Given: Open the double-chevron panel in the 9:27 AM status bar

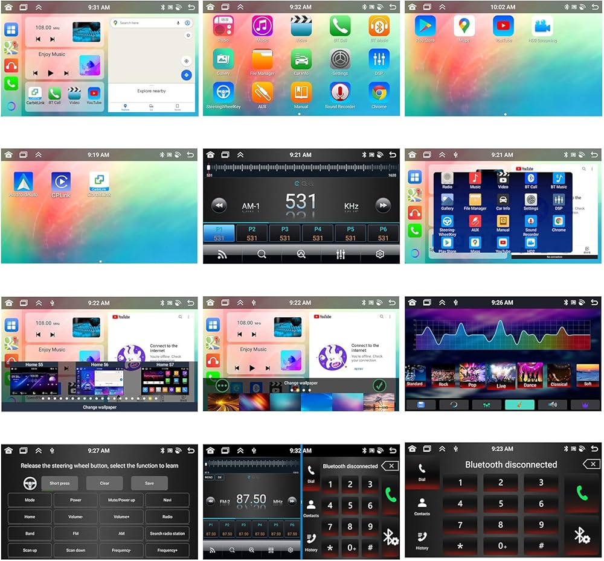Looking at the screenshot, I should point(39,450).
